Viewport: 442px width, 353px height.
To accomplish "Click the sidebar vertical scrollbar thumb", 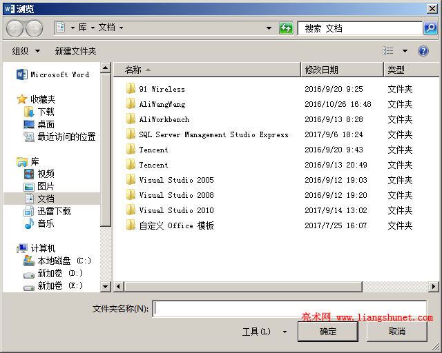I will coord(106,150).
